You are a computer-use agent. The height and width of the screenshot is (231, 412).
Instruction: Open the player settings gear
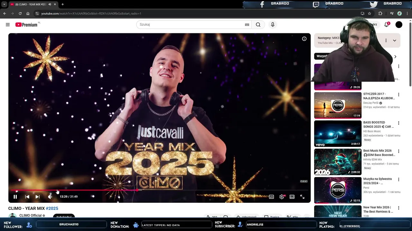(282, 197)
